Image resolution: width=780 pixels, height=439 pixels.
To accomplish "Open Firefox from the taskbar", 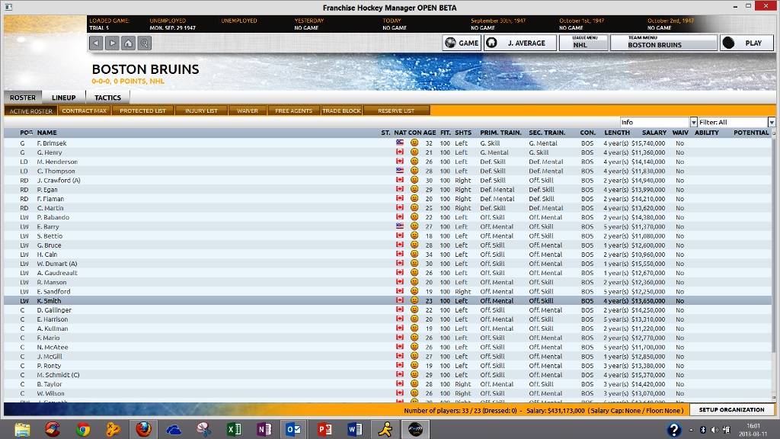I will 143,429.
